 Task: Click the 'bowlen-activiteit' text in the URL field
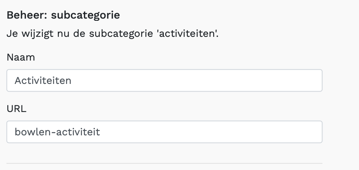click(x=57, y=132)
